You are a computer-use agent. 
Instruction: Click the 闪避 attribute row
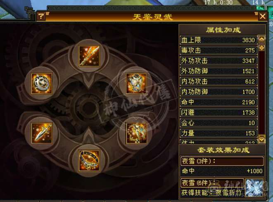(218, 113)
